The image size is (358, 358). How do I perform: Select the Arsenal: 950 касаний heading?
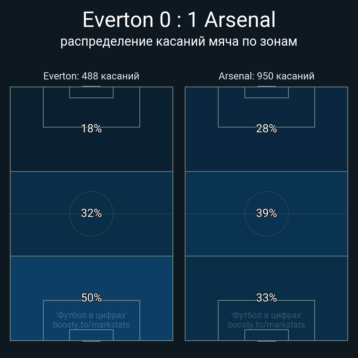tap(266, 76)
